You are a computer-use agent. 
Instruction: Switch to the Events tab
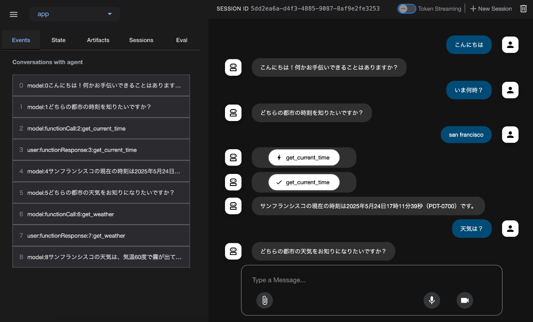point(21,40)
